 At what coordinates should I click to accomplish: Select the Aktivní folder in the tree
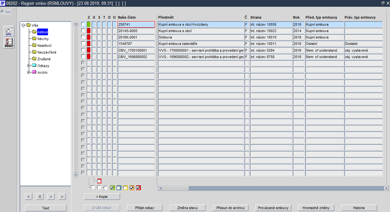click(42, 32)
